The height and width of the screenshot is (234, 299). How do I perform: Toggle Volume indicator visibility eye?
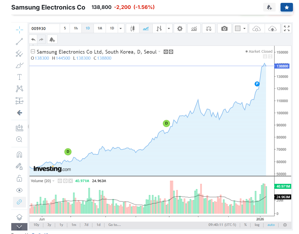(60, 181)
